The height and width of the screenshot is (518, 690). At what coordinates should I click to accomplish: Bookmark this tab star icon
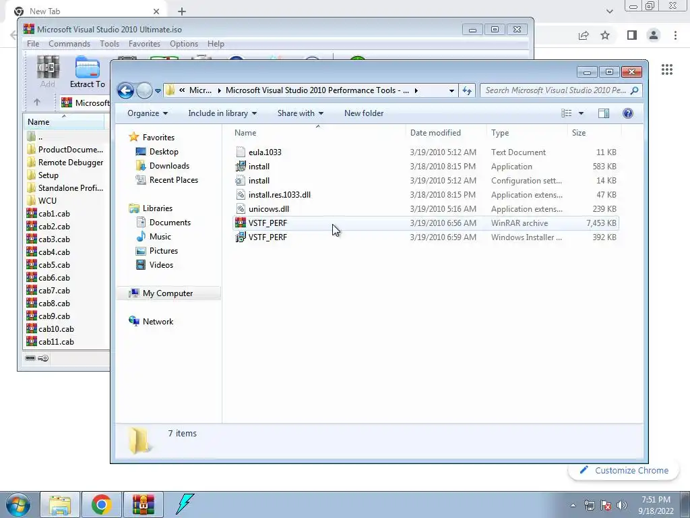point(605,35)
